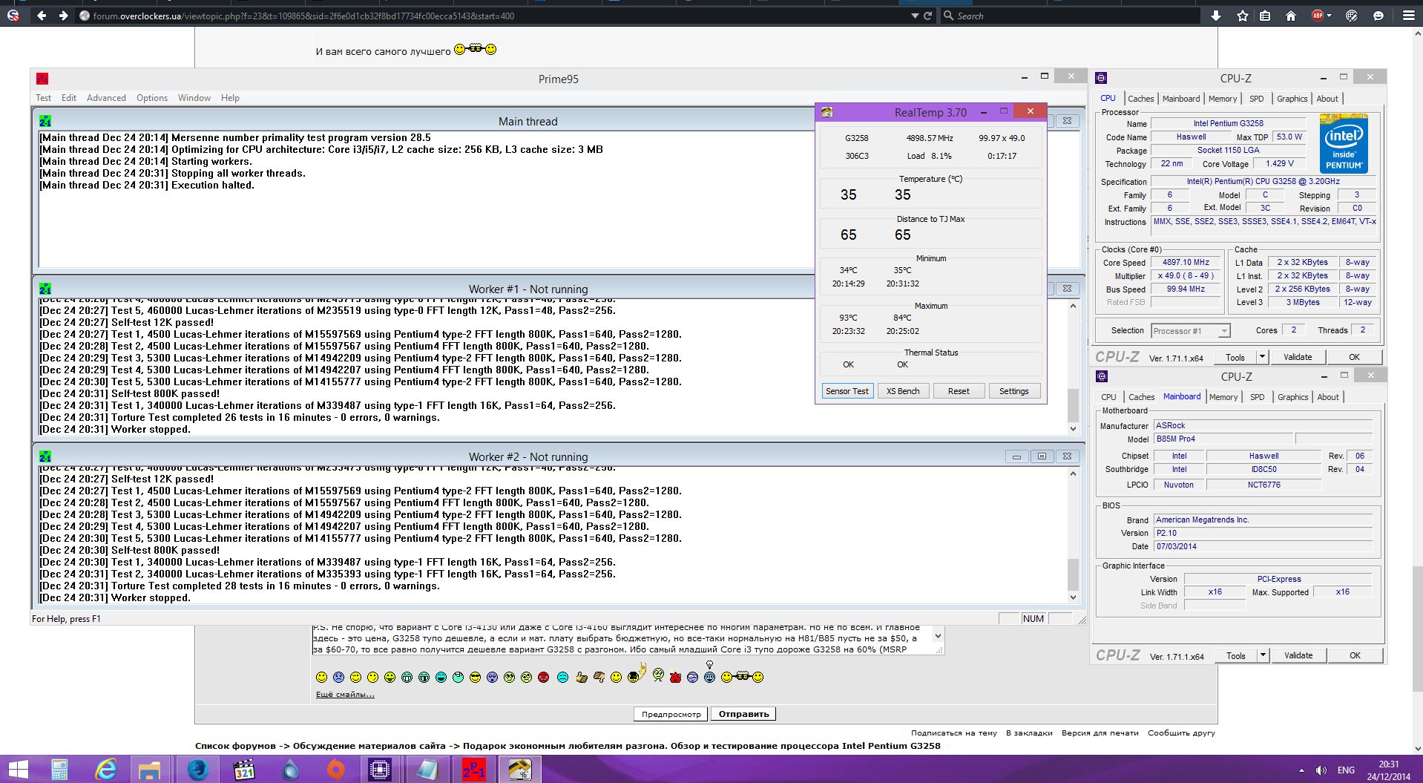Open the Options menu in Prime95
The width and height of the screenshot is (1423, 783).
coord(152,98)
